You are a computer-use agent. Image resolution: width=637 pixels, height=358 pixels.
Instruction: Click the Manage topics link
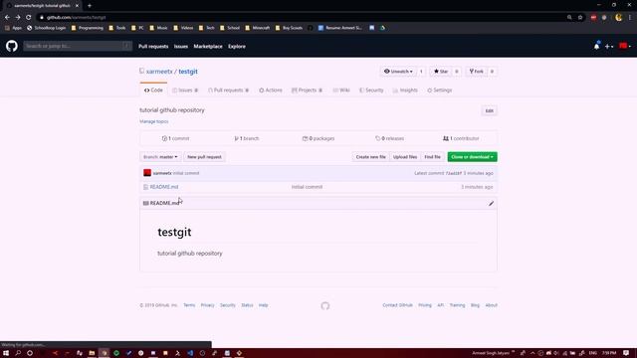click(154, 121)
